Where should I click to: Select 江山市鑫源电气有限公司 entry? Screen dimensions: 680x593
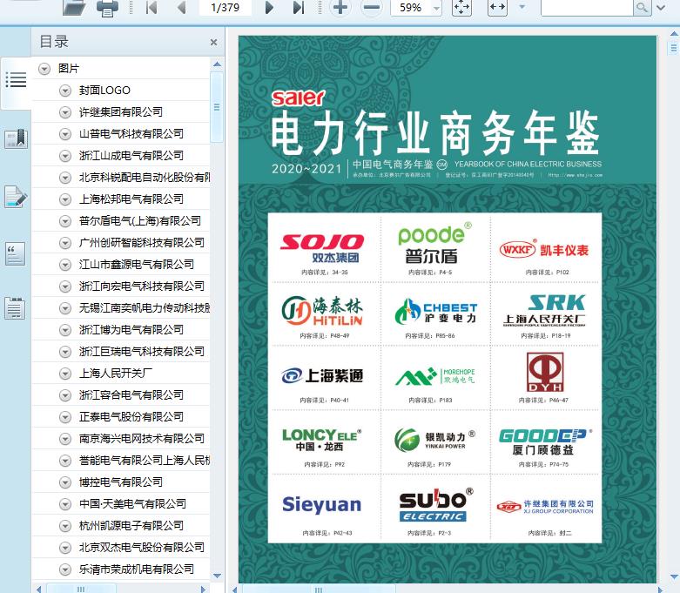tap(136, 264)
